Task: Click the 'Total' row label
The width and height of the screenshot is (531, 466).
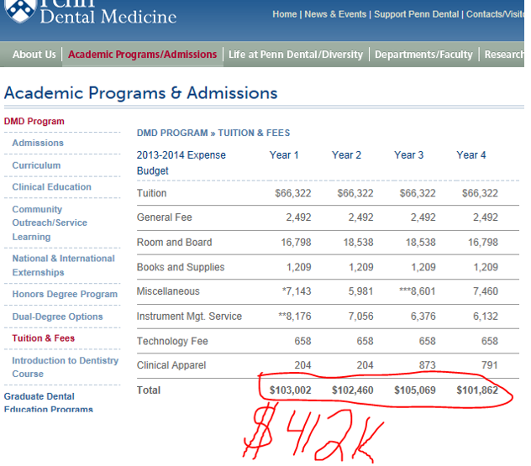Action: tap(149, 390)
